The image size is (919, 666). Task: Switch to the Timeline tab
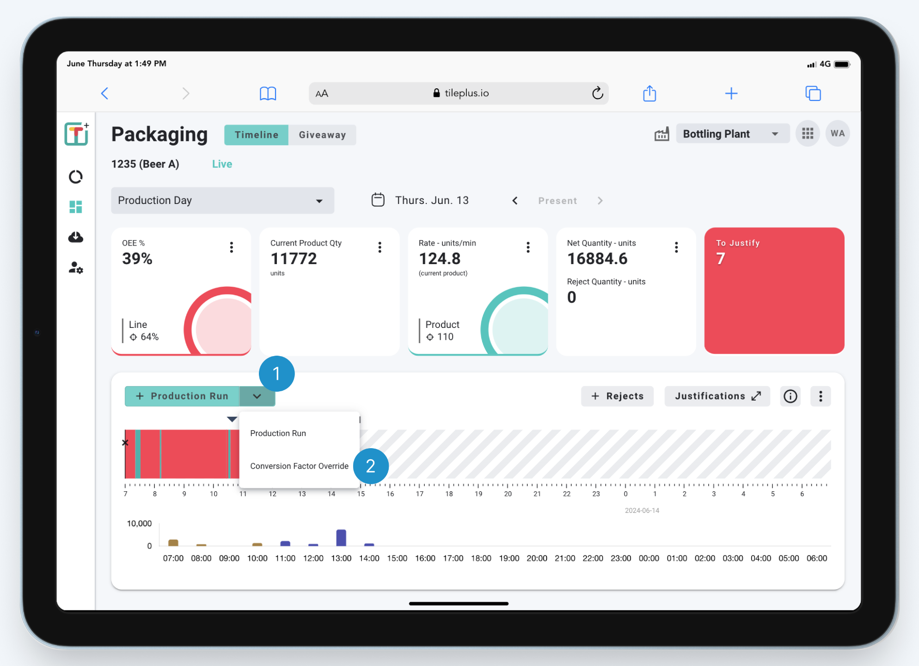(x=257, y=135)
